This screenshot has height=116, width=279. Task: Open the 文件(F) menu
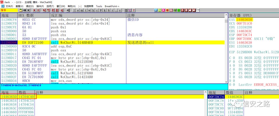(x=9, y=6)
